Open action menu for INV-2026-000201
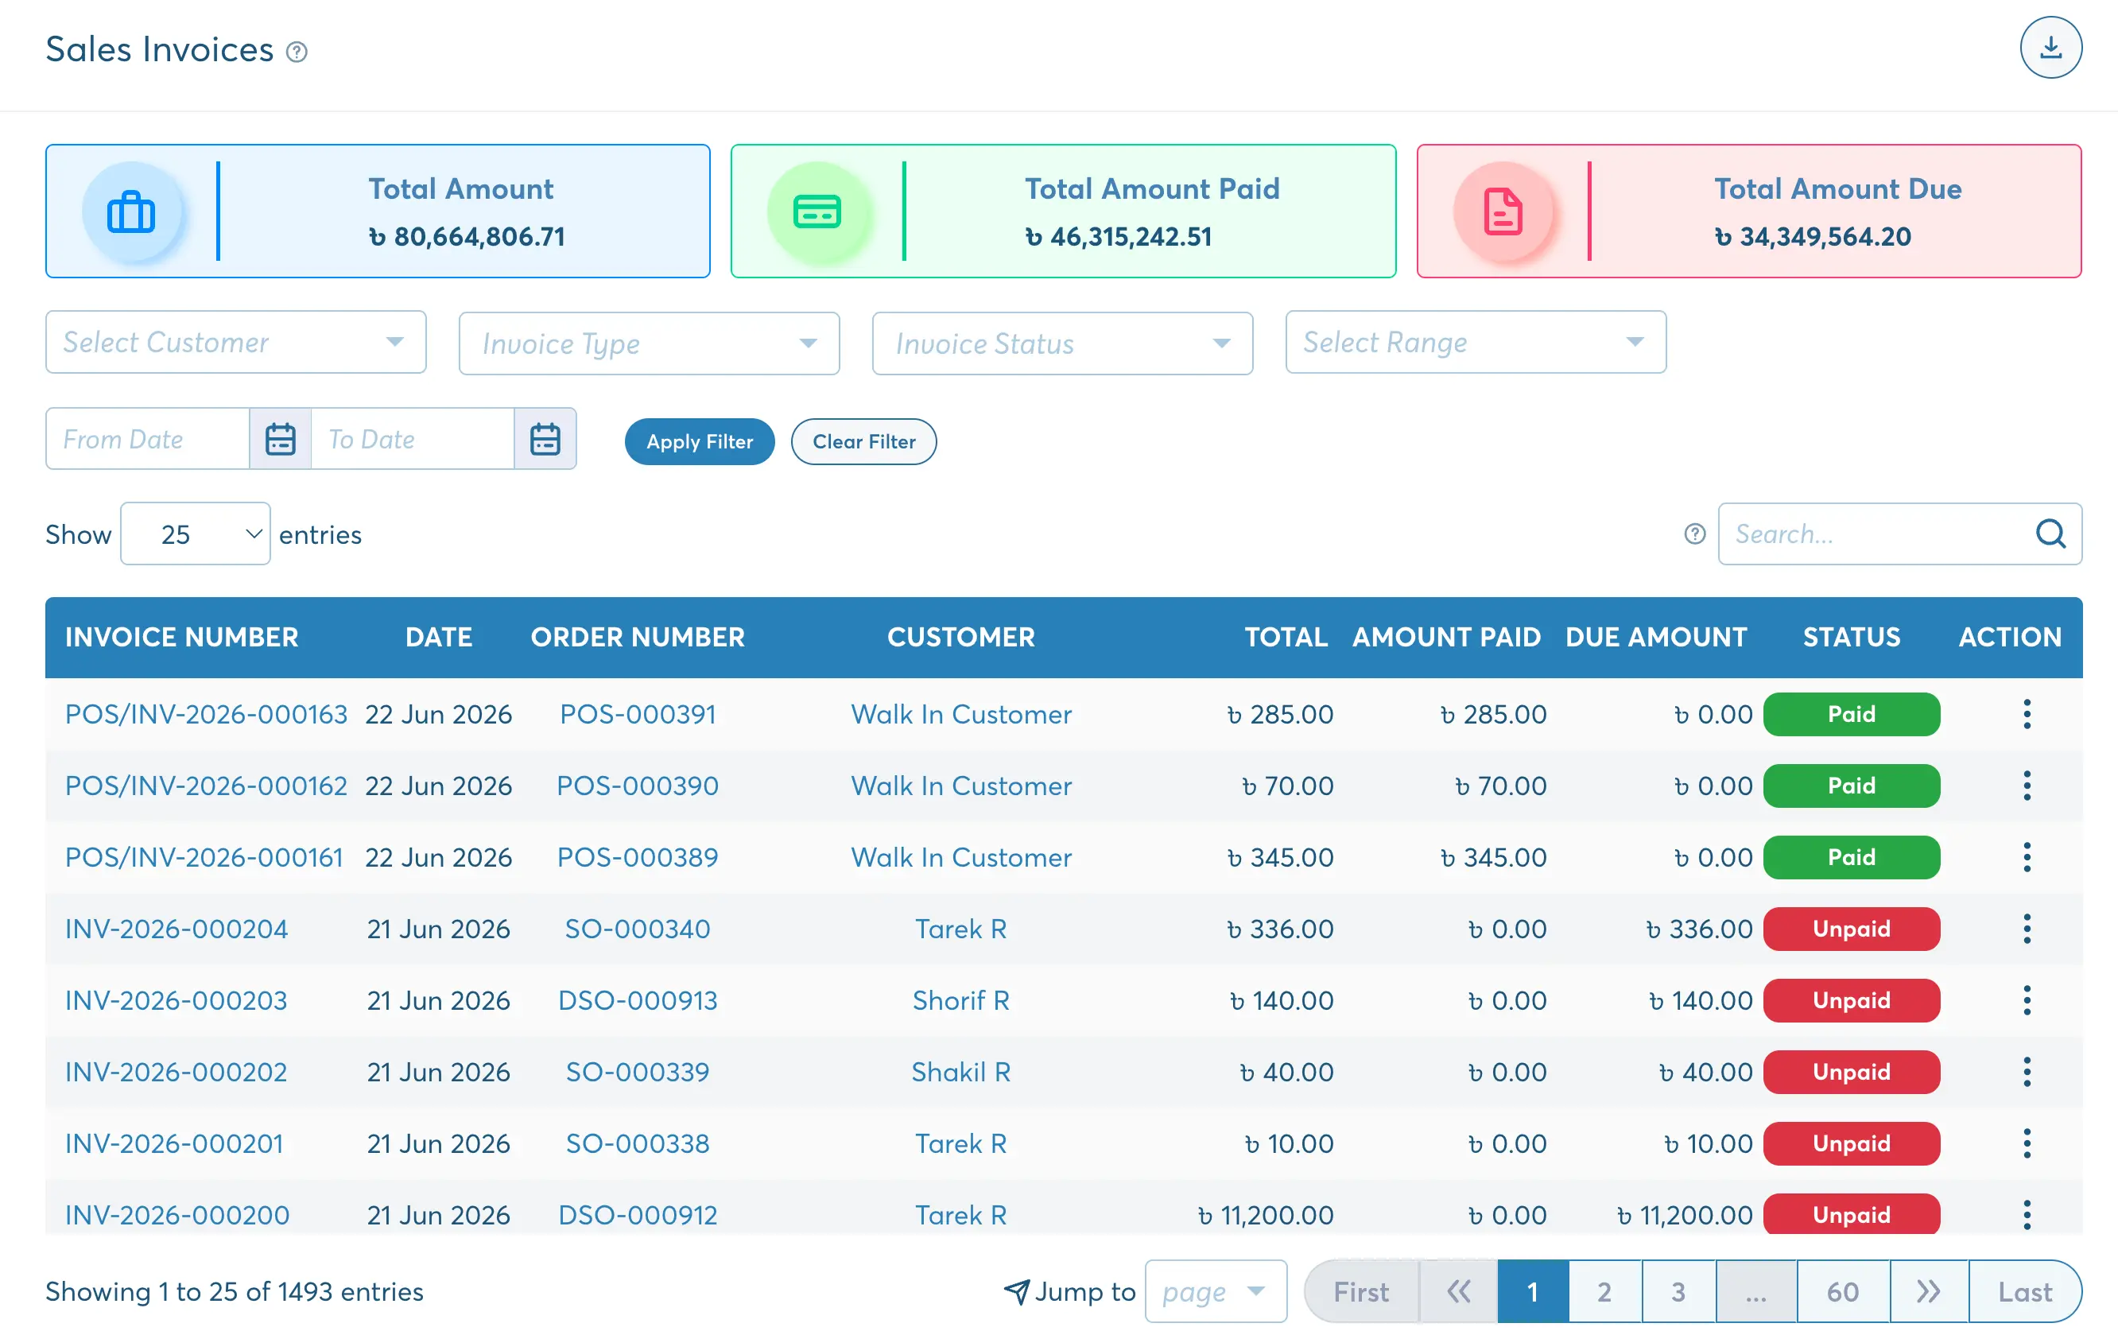 (x=2027, y=1143)
